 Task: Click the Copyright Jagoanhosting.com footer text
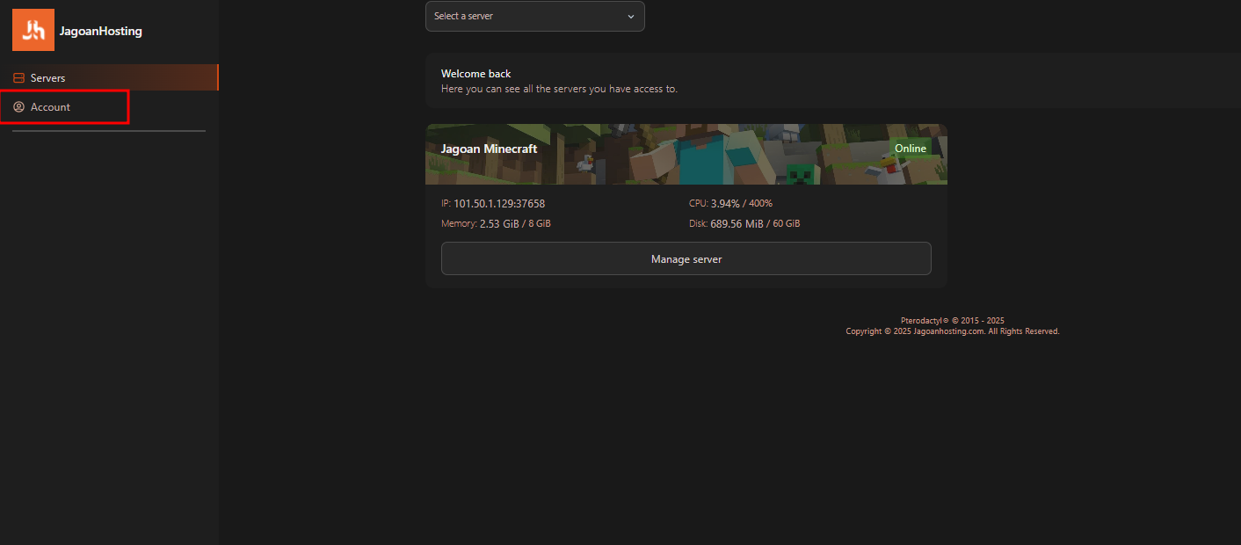(x=953, y=331)
